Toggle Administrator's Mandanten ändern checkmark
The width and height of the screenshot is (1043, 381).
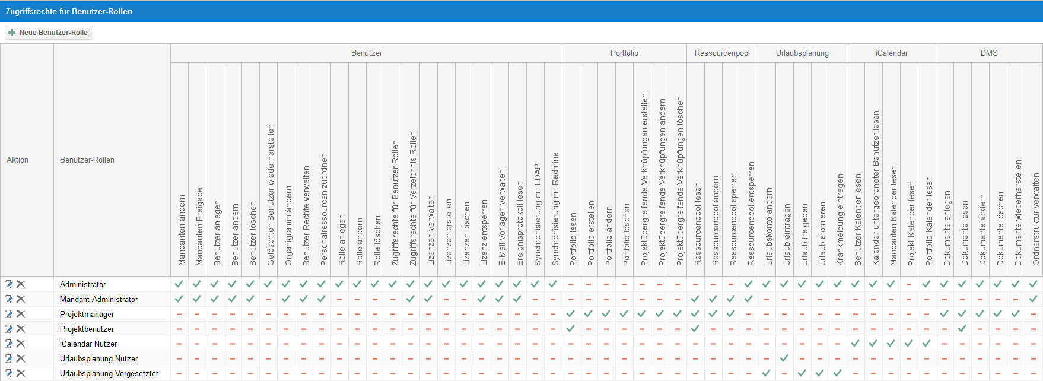click(179, 284)
